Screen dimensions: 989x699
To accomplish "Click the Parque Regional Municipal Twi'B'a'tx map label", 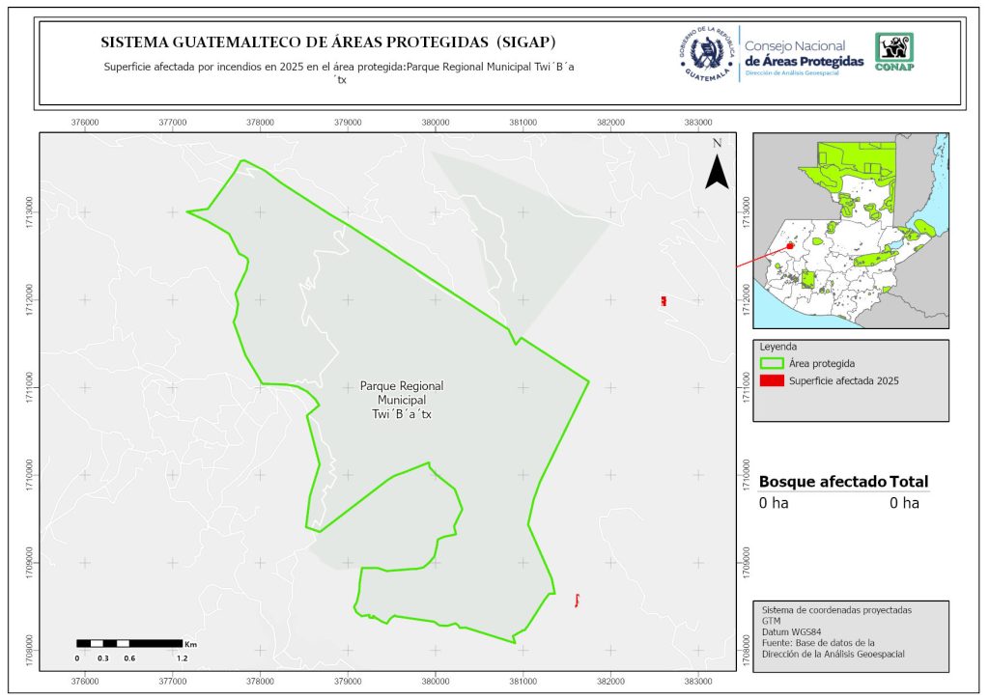I will click(x=402, y=400).
